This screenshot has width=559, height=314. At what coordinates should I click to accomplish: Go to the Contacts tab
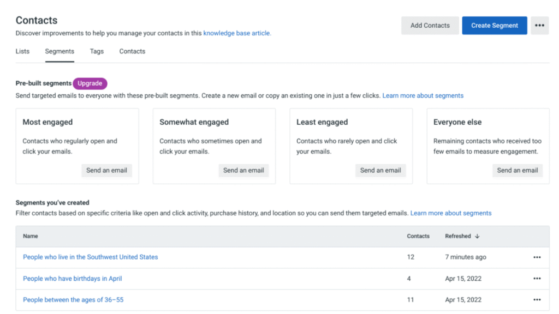132,51
